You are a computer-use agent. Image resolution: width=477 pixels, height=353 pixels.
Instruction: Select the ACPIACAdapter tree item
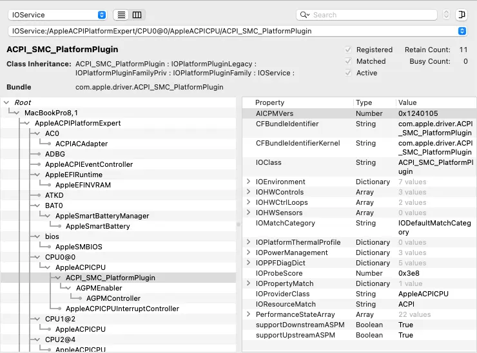tap(81, 144)
